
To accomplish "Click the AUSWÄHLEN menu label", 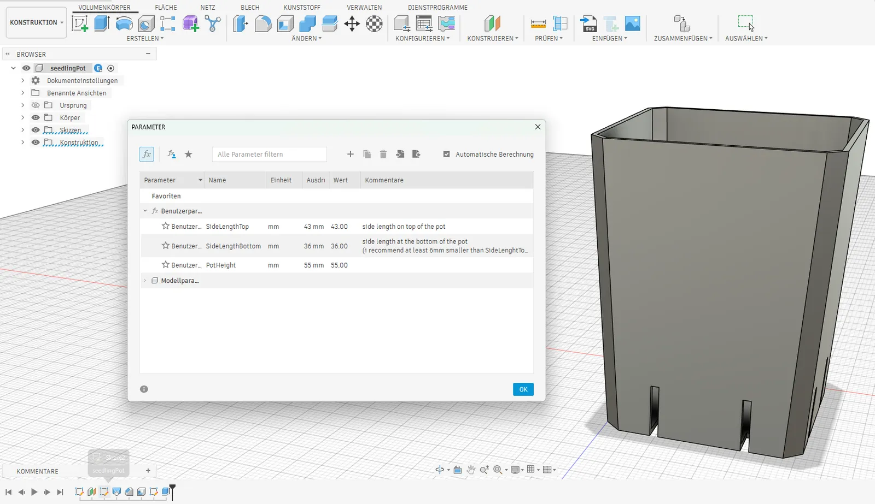I will pos(746,38).
